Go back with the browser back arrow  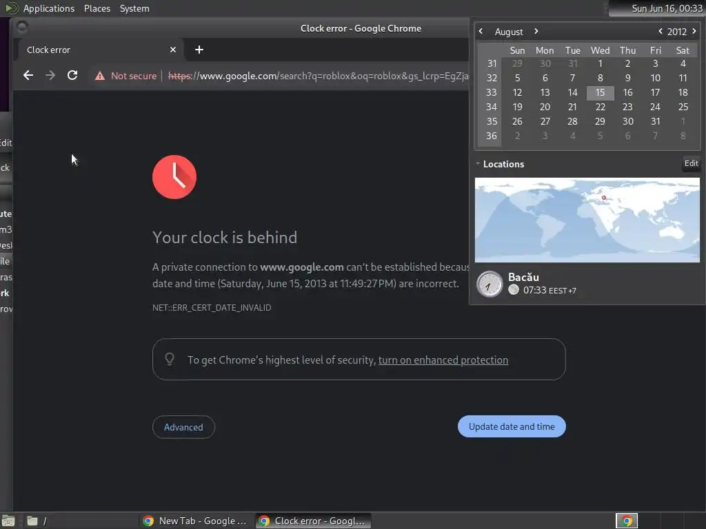pos(28,75)
